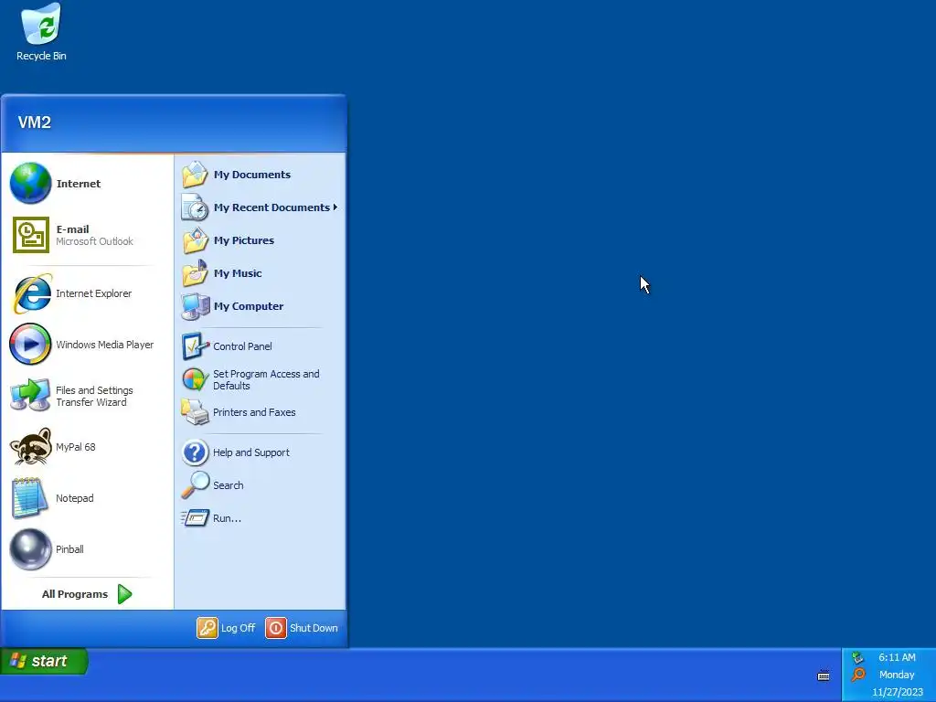This screenshot has height=702, width=936.
Task: Open My Documents folder icon
Action: click(x=195, y=175)
